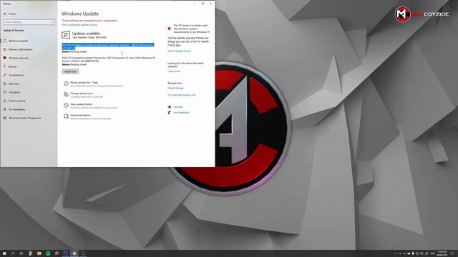The width and height of the screenshot is (458, 257).
Task: Open Task View on the taskbar
Action: (x=21, y=253)
